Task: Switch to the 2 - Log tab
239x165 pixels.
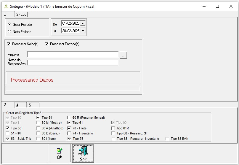Action: pos(21,15)
